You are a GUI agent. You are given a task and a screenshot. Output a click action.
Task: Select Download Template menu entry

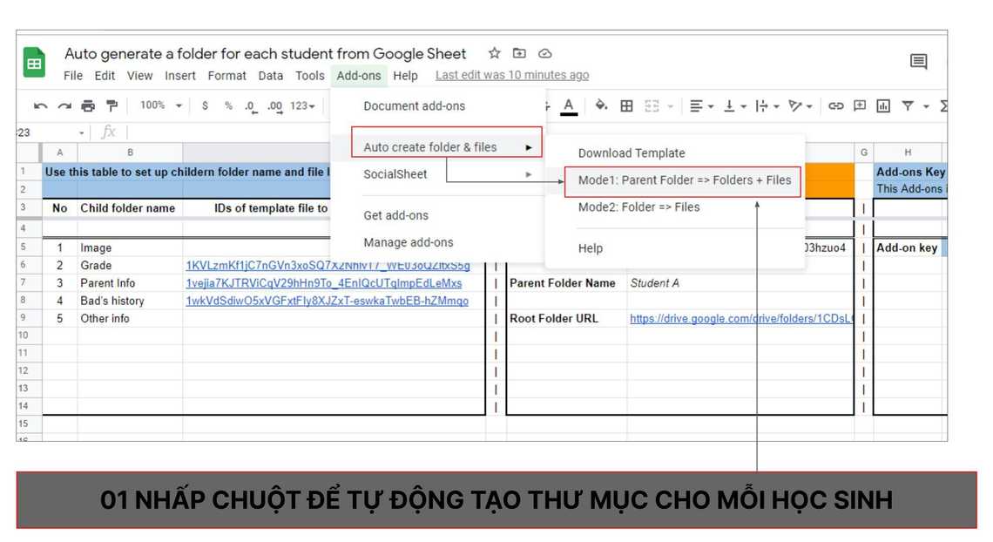pyautogui.click(x=632, y=153)
